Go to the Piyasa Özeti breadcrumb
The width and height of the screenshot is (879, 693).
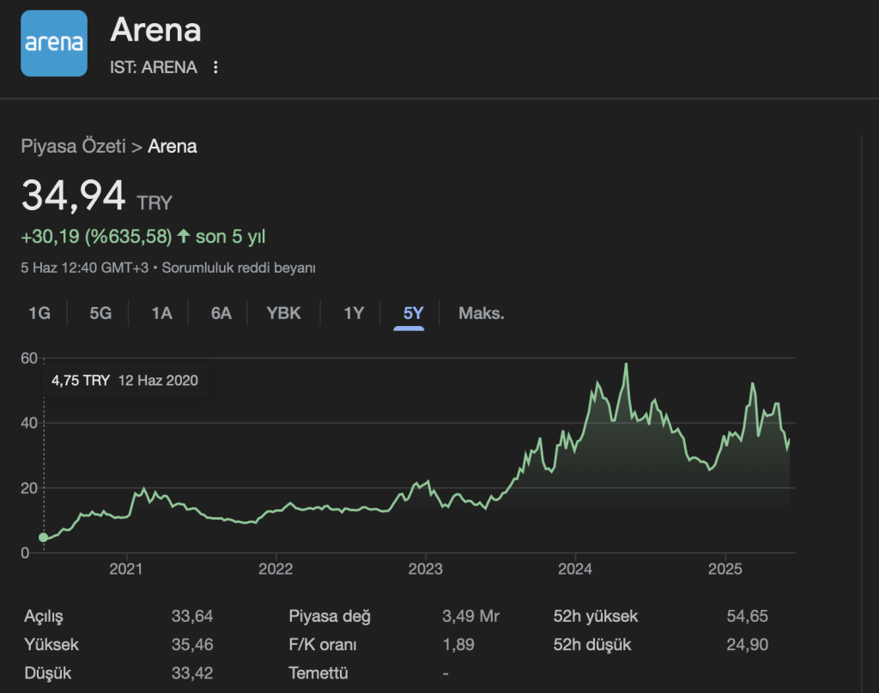pos(73,146)
